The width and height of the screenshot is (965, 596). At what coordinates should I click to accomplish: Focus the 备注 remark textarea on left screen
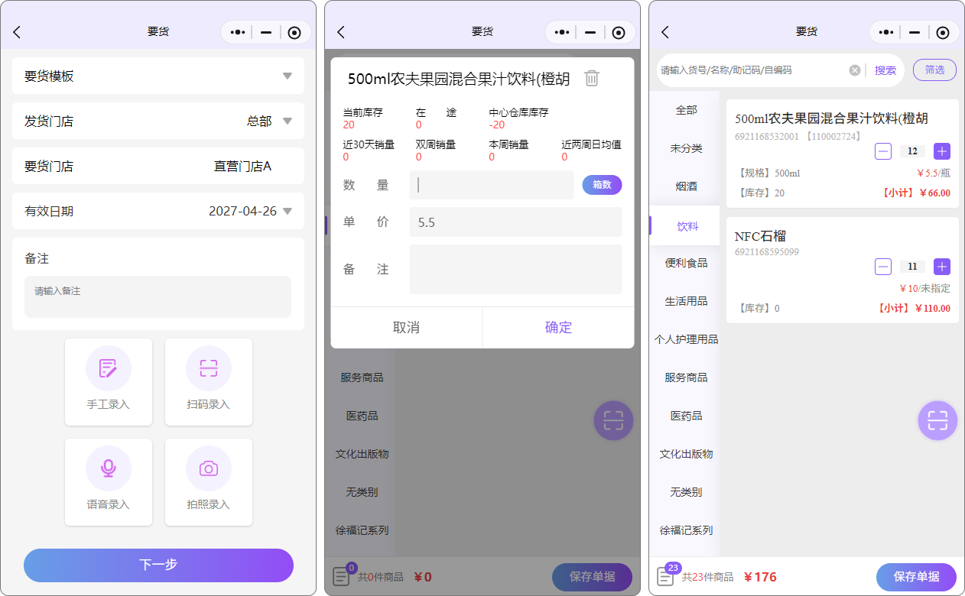[158, 296]
